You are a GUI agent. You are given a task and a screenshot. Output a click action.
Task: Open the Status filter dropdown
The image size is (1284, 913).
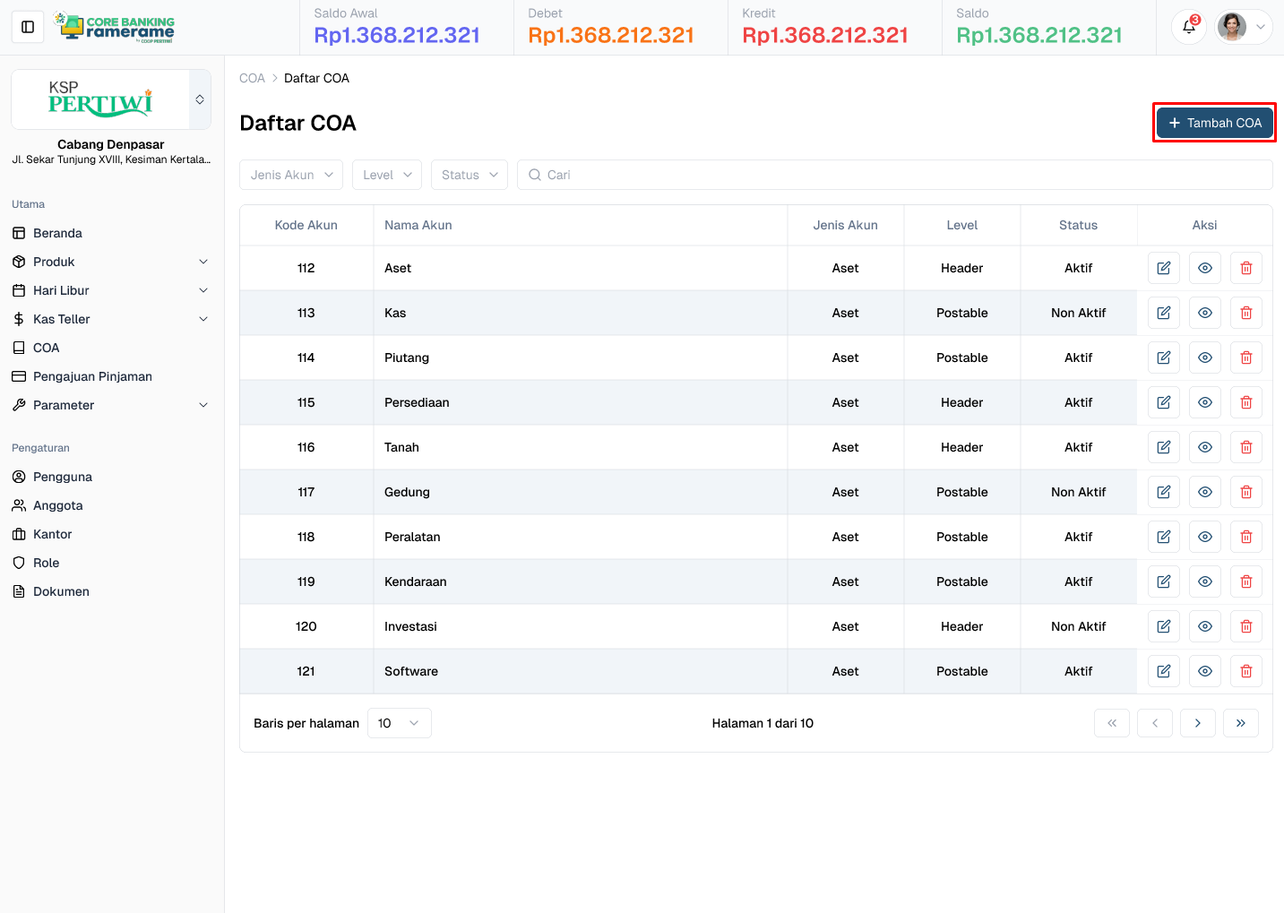[469, 174]
